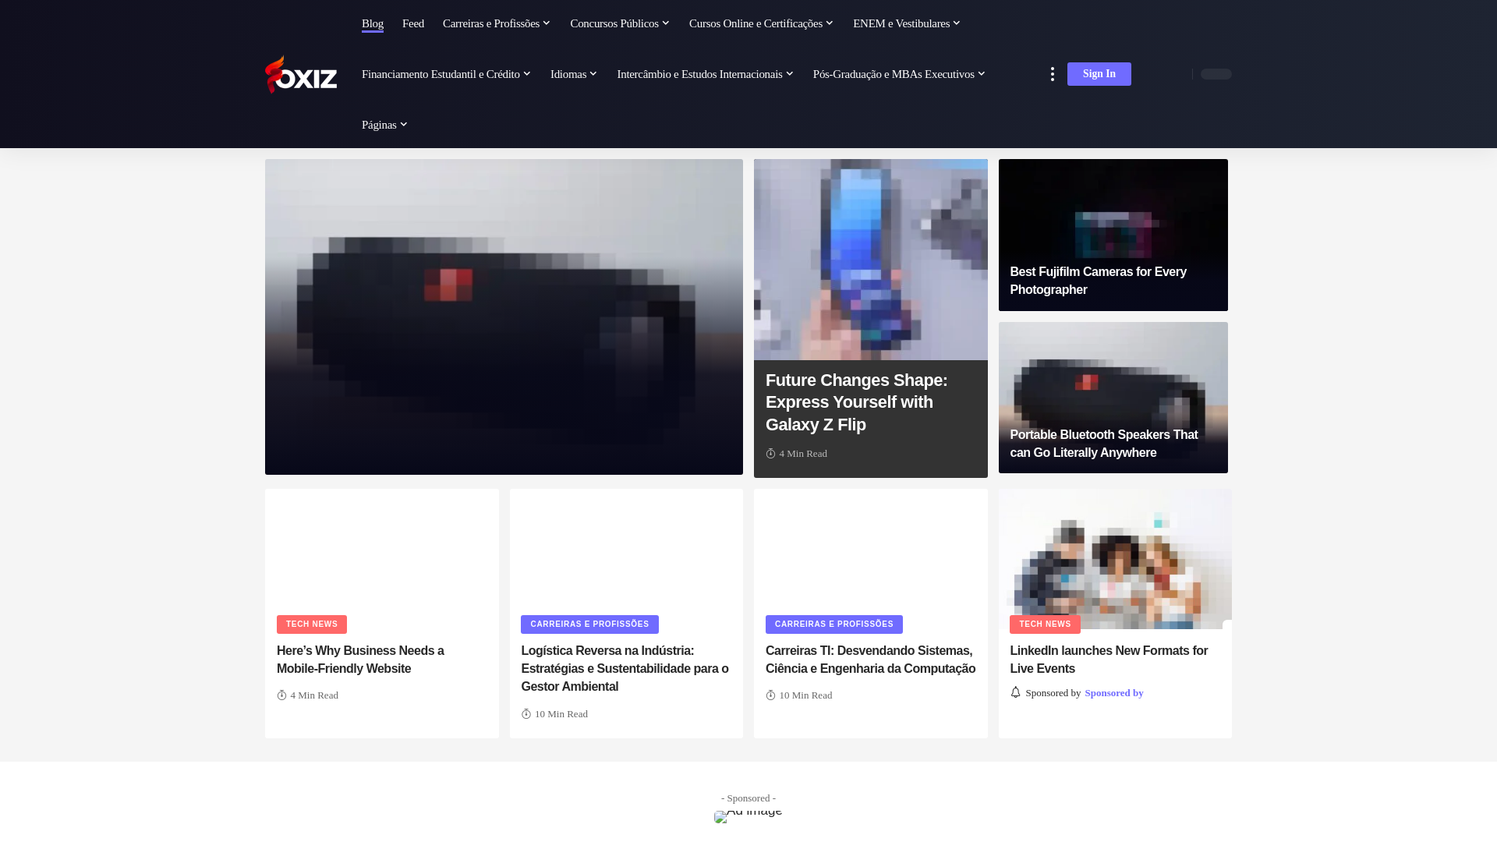Click Carreiras e Profissões tag on Logística Reversa card
This screenshot has width=1497, height=842.
(589, 624)
